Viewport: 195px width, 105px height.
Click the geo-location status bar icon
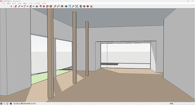pos(1,104)
